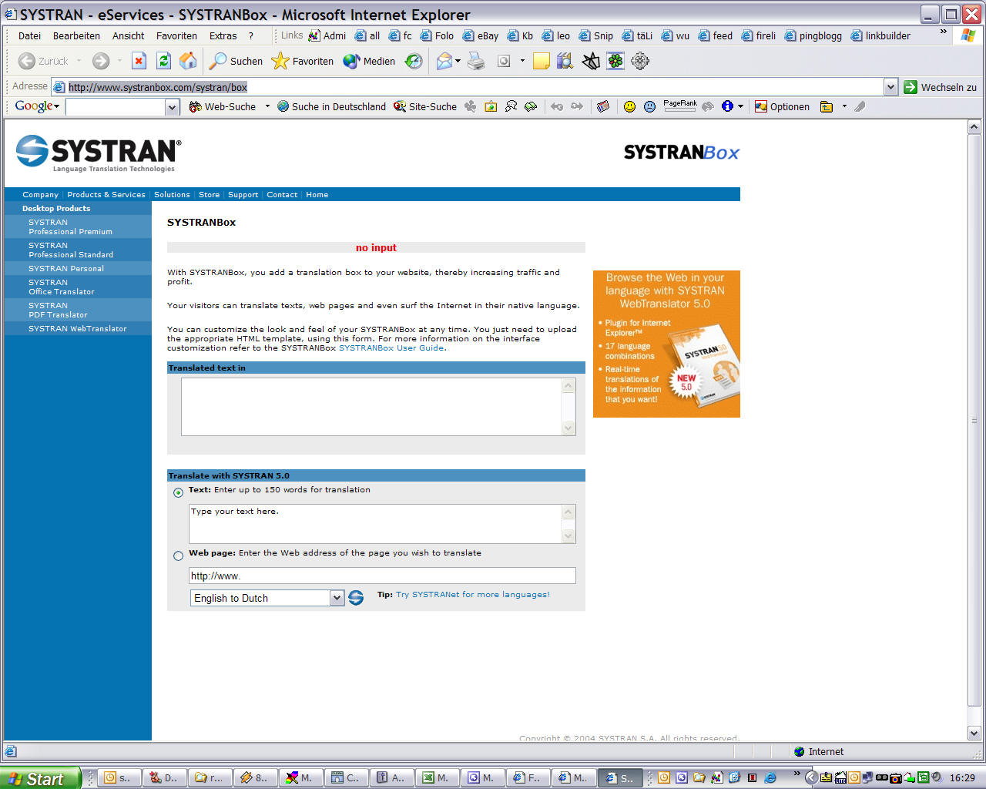986x789 pixels.
Task: Open the Ansicht menu
Action: (x=128, y=36)
